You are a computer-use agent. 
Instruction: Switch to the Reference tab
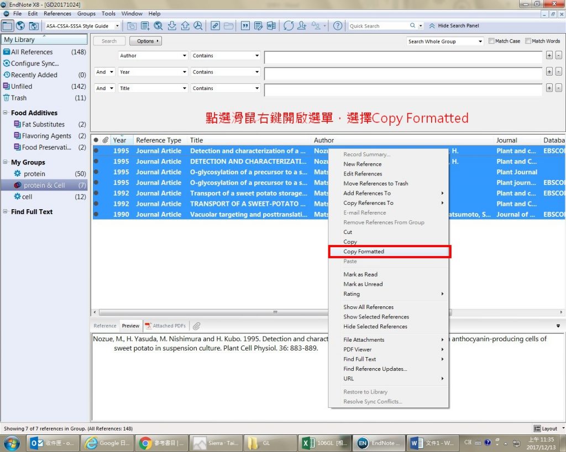click(104, 326)
